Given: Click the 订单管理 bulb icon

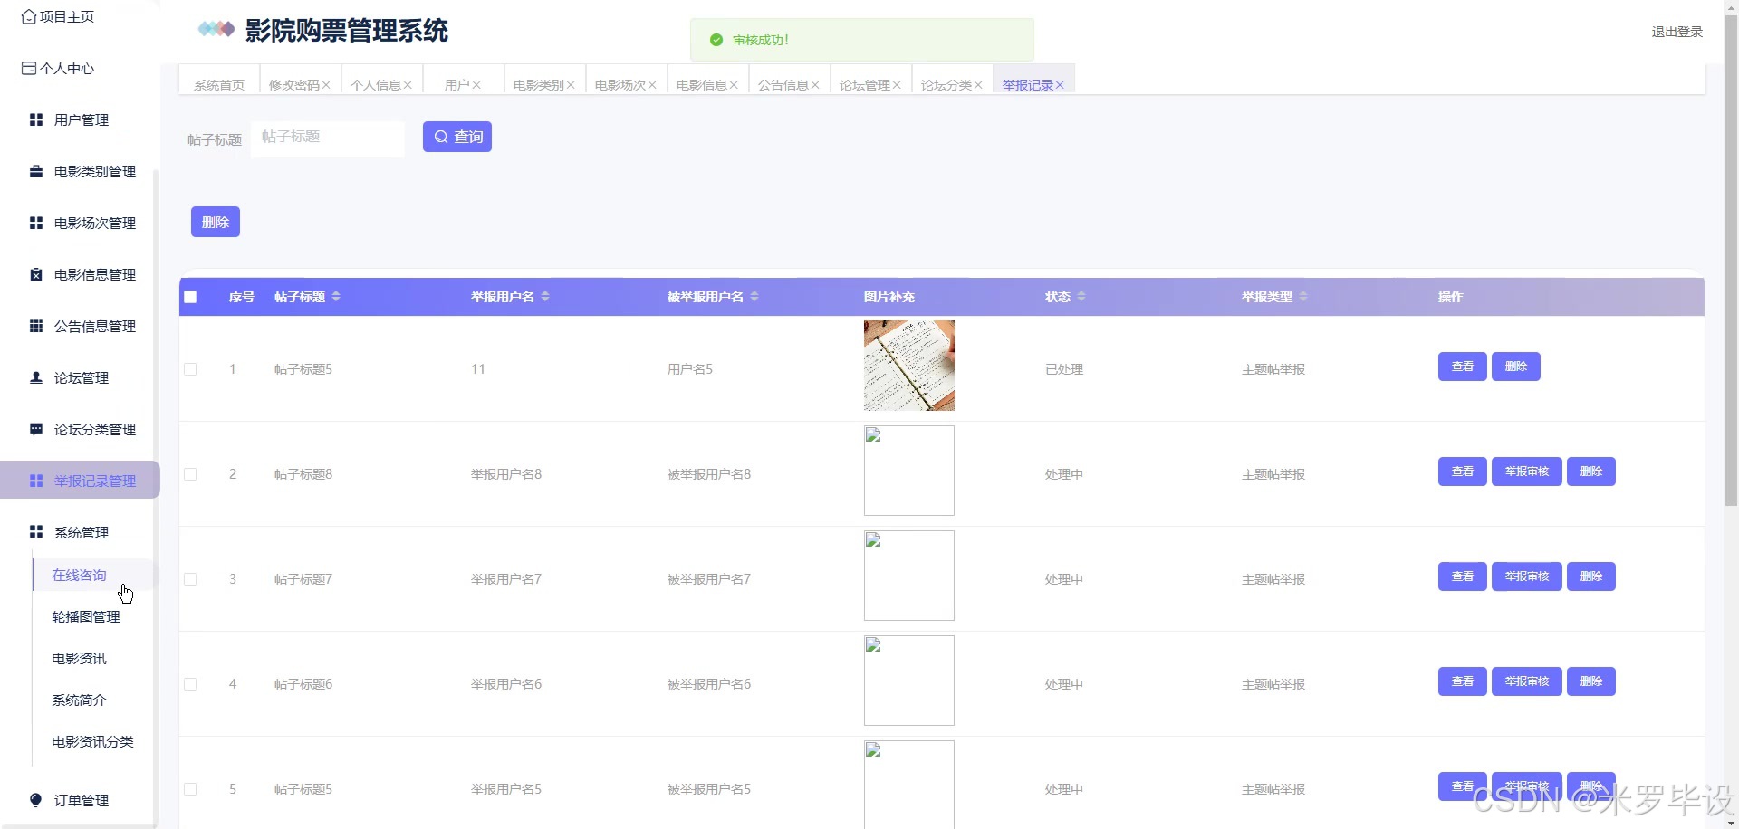Looking at the screenshot, I should [x=36, y=800].
